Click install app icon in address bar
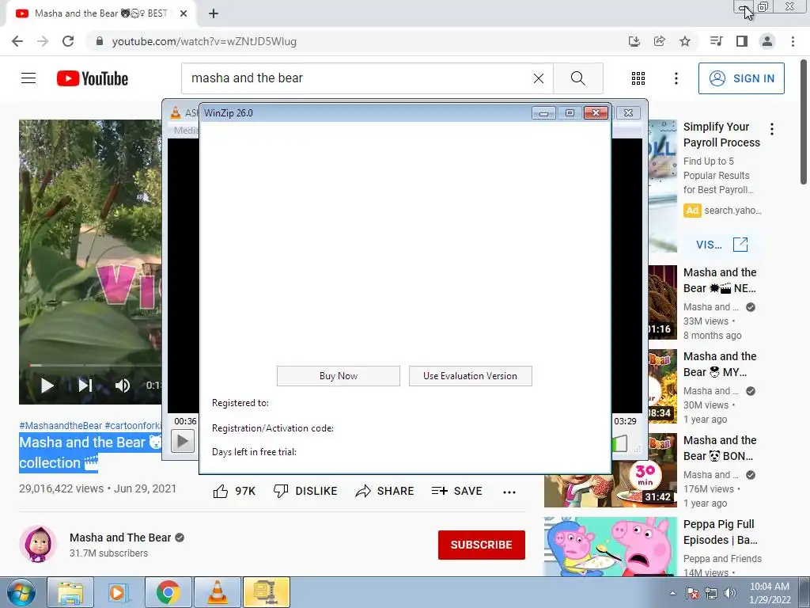 (x=634, y=41)
